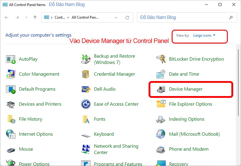Image resolution: width=241 pixels, height=166 pixels.
Task: Click the Device Manager link text
Action: tap(186, 89)
